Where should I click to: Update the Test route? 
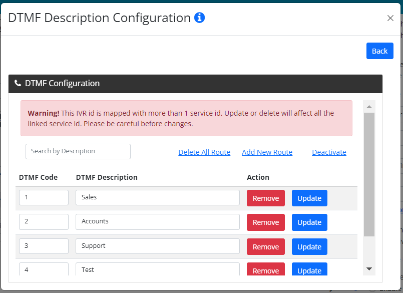pyautogui.click(x=309, y=269)
